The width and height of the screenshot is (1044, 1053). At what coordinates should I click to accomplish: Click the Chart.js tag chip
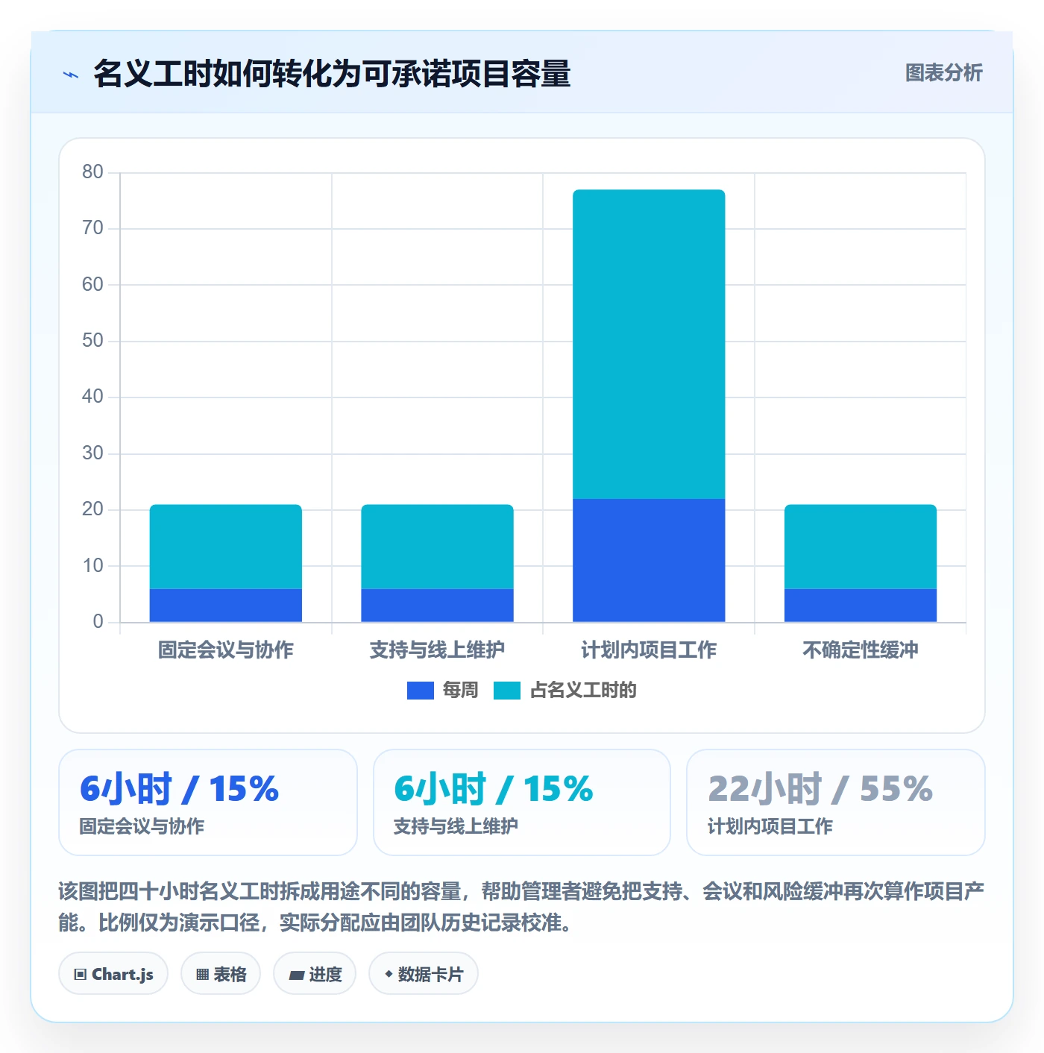(x=113, y=974)
